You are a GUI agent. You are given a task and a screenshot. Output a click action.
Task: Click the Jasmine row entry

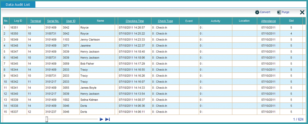[x=85, y=46]
